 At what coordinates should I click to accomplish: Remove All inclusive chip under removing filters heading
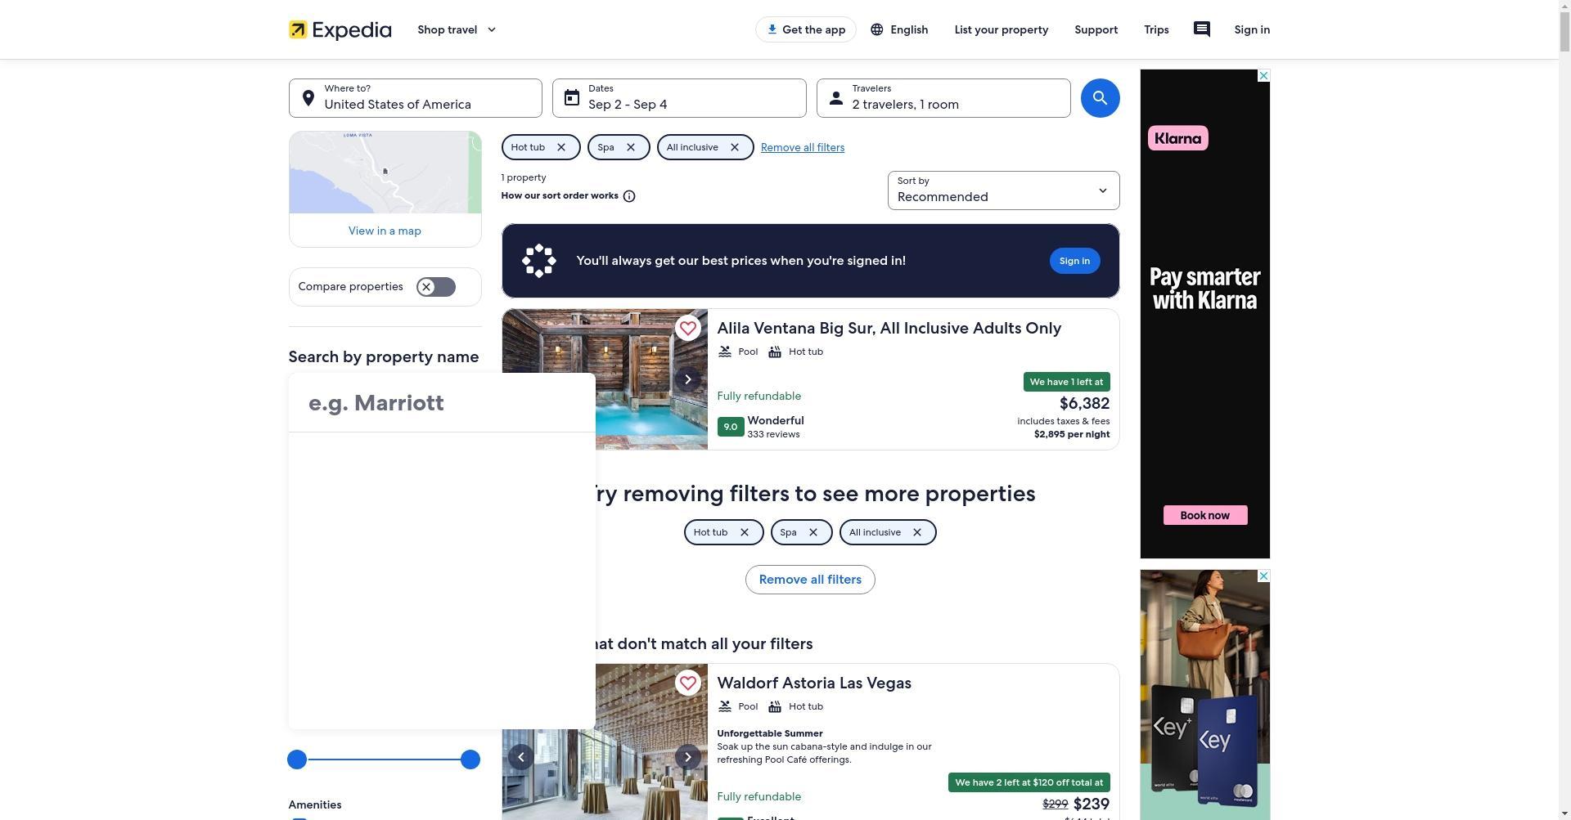pyautogui.click(x=917, y=532)
